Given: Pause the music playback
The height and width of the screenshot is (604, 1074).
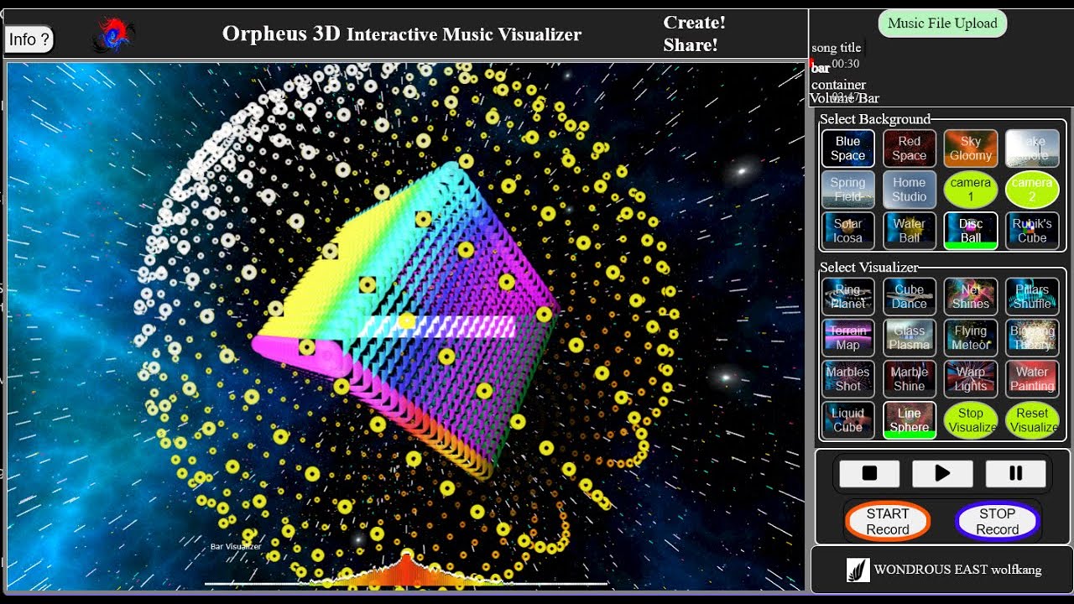Looking at the screenshot, I should click(x=1016, y=473).
